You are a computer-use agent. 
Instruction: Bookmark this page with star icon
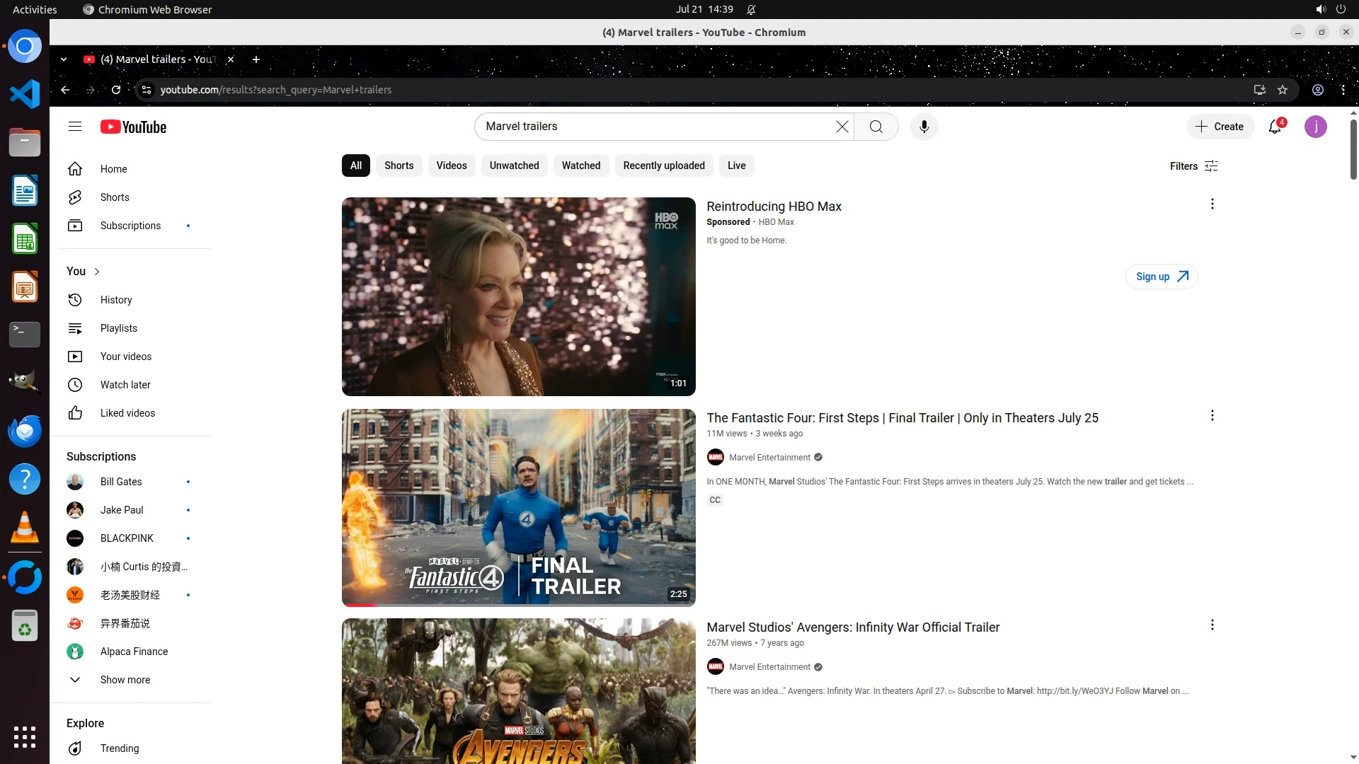(x=1283, y=90)
